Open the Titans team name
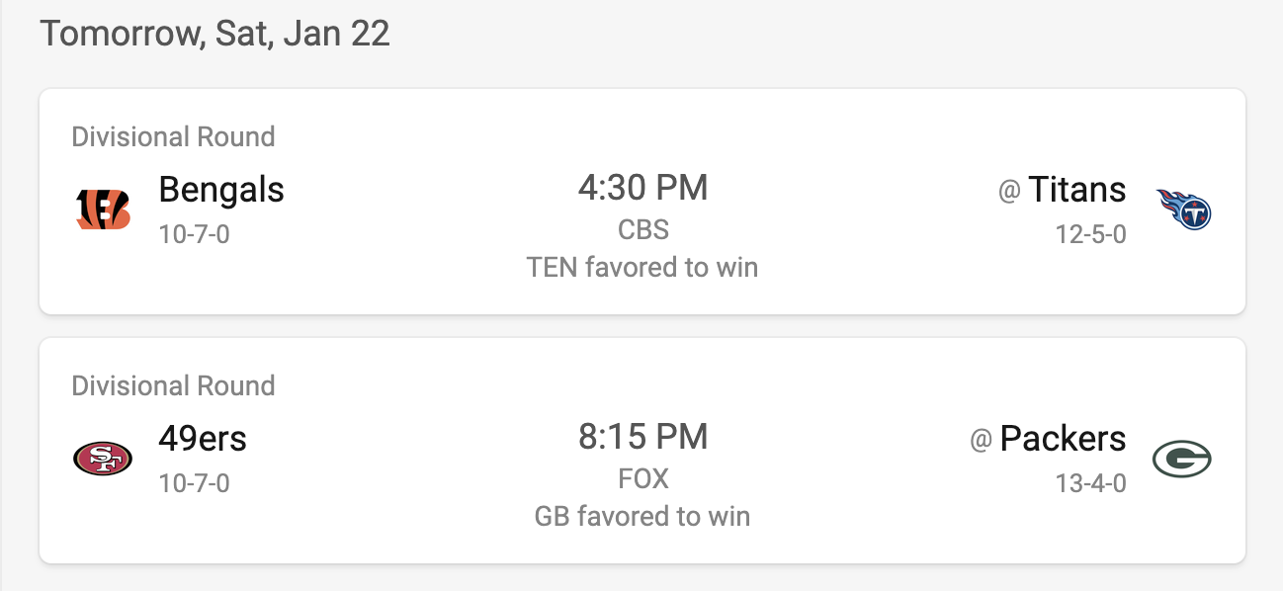Image resolution: width=1283 pixels, height=591 pixels. coord(1076,189)
